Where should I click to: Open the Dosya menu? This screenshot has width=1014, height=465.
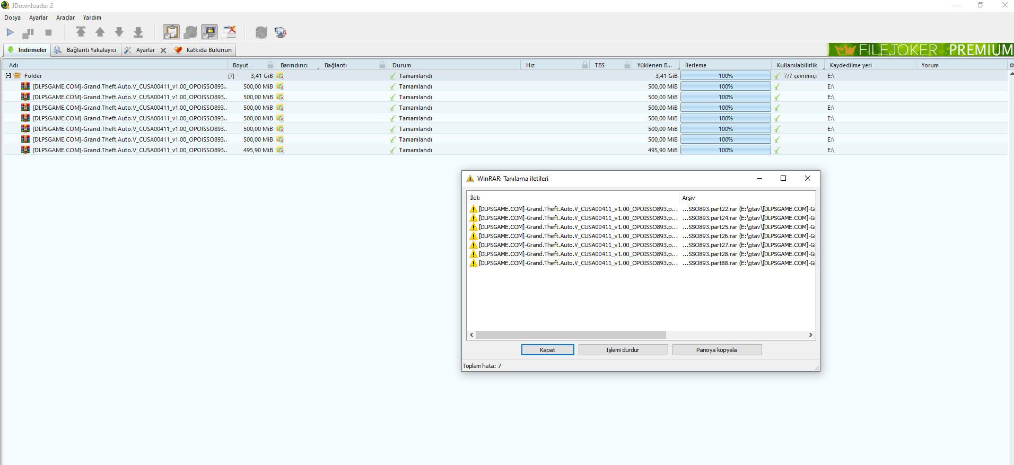tap(13, 17)
